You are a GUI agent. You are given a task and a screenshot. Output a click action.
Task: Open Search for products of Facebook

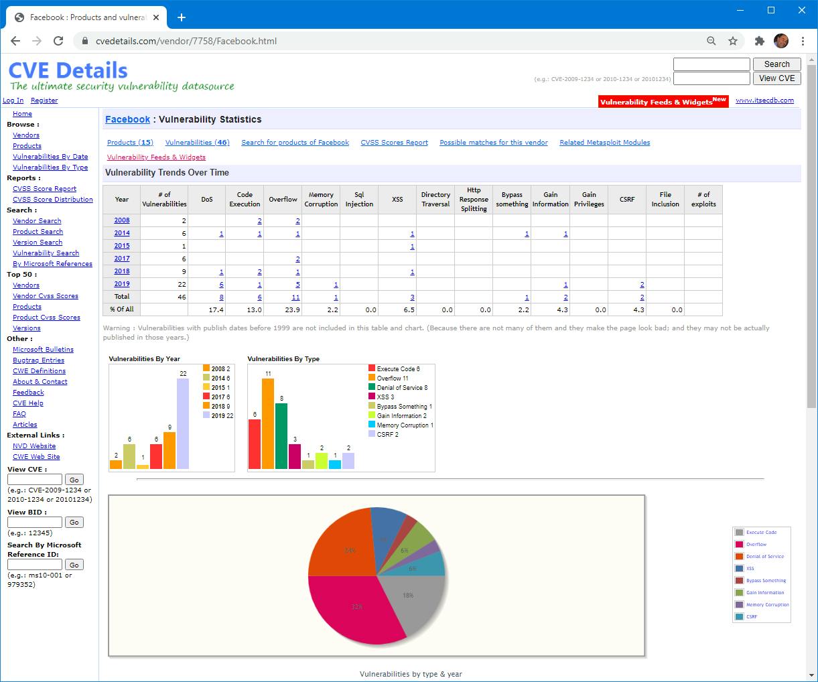click(x=295, y=143)
